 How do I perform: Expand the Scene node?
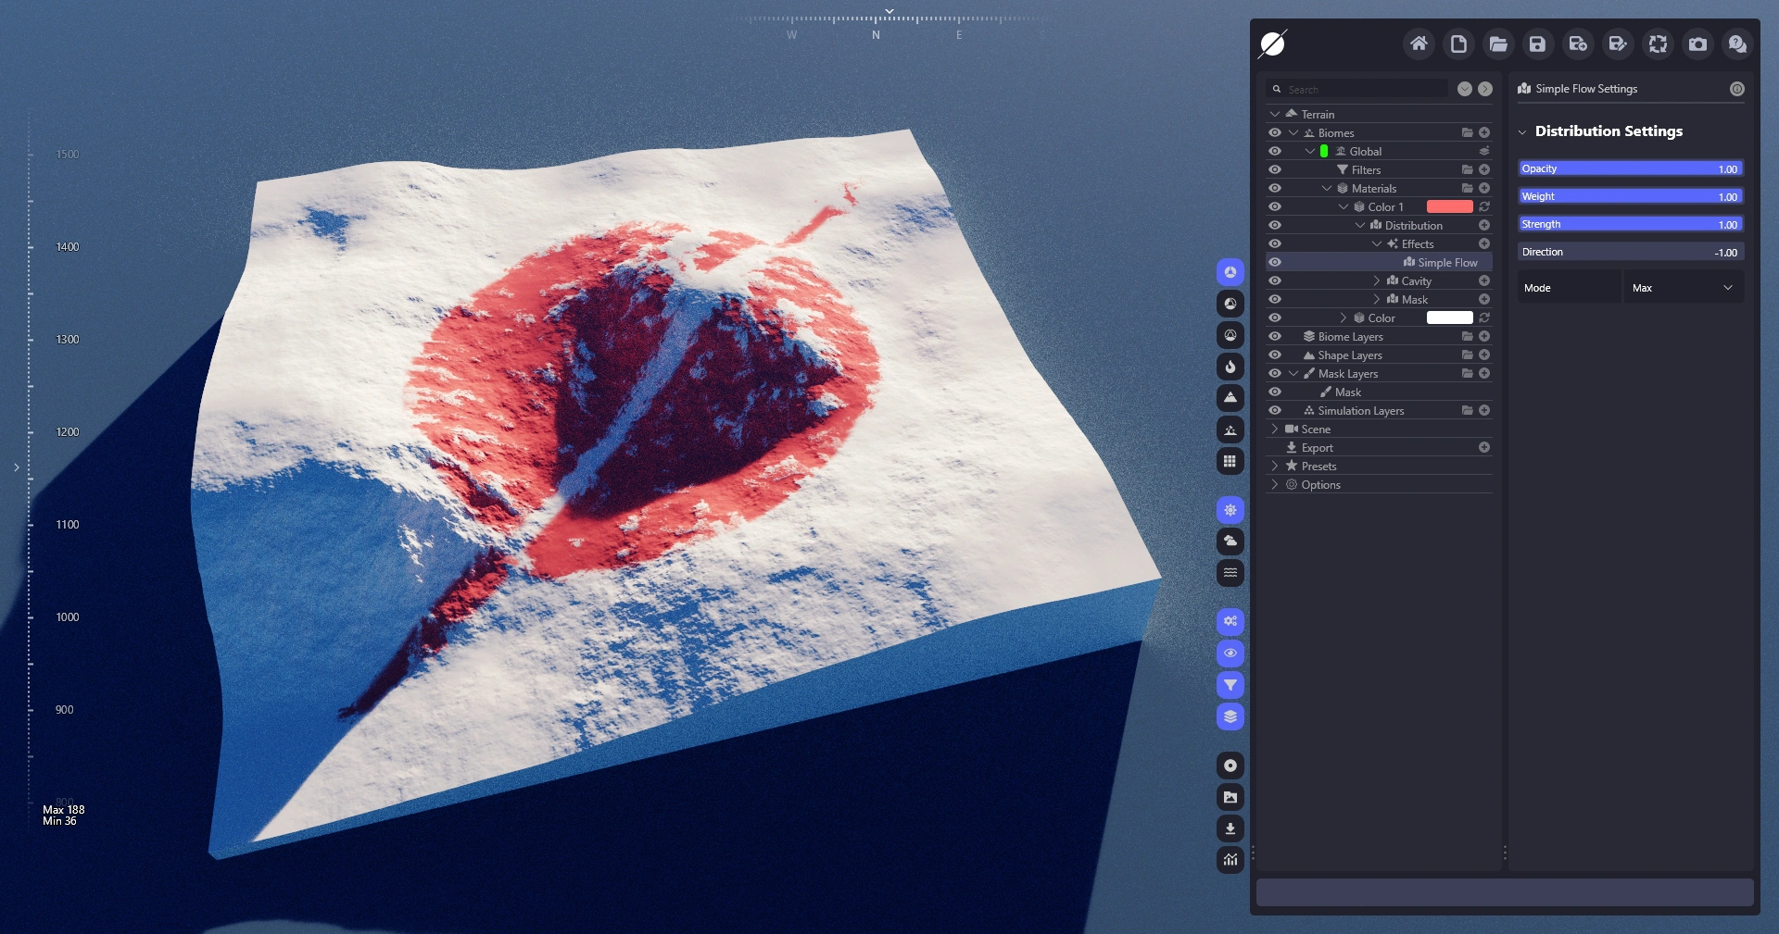point(1275,429)
